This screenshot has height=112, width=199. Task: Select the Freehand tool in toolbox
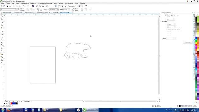[x=2, y=25]
